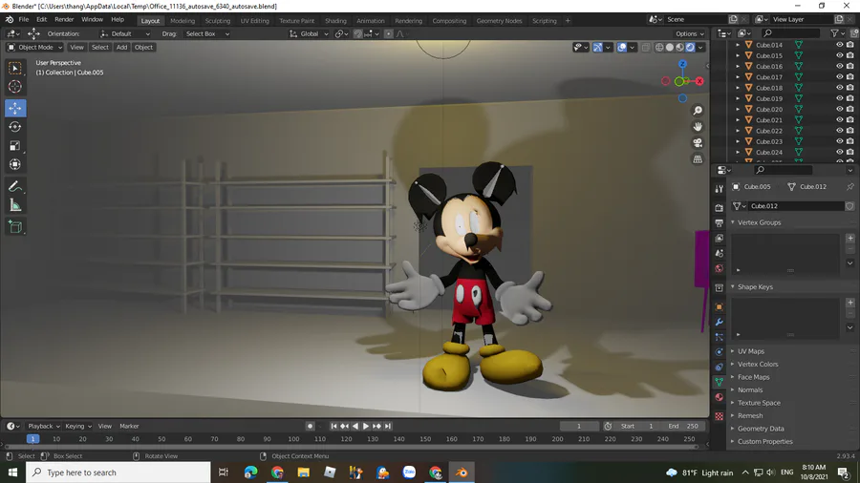Viewport: 860px width, 483px height.
Task: Select the Transform tool
Action: coord(14,164)
